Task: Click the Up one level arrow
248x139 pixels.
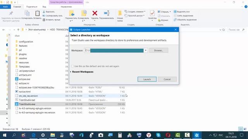Action: pos(18,30)
